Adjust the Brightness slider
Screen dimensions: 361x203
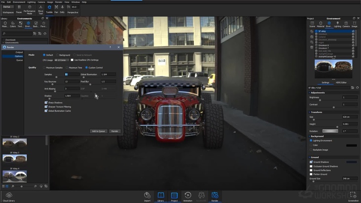(x=320, y=100)
